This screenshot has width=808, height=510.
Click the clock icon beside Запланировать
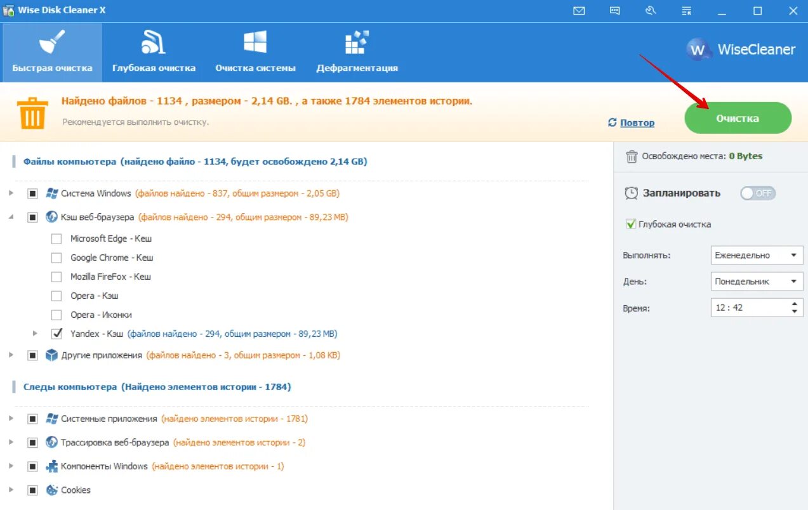[631, 193]
